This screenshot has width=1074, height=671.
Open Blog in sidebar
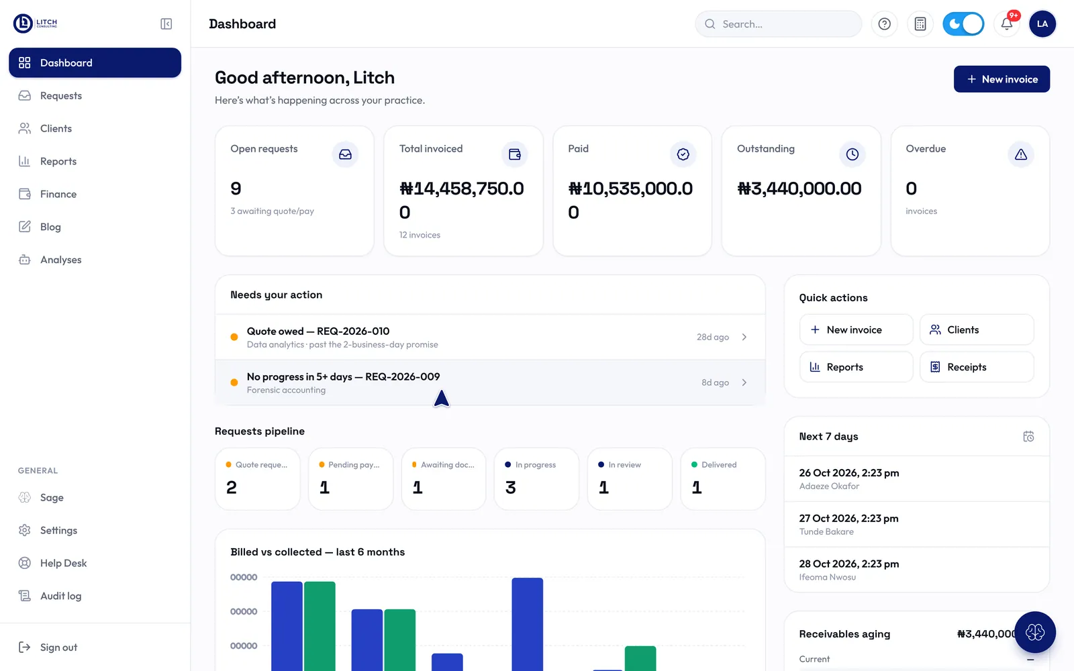click(x=95, y=227)
